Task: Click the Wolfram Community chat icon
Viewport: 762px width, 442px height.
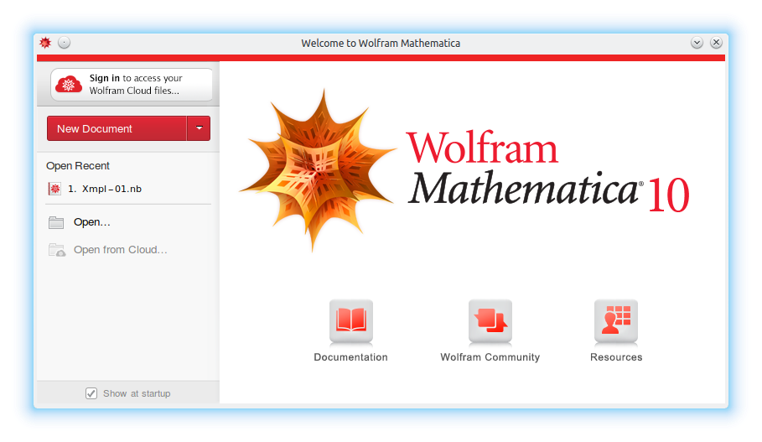Action: click(x=490, y=321)
